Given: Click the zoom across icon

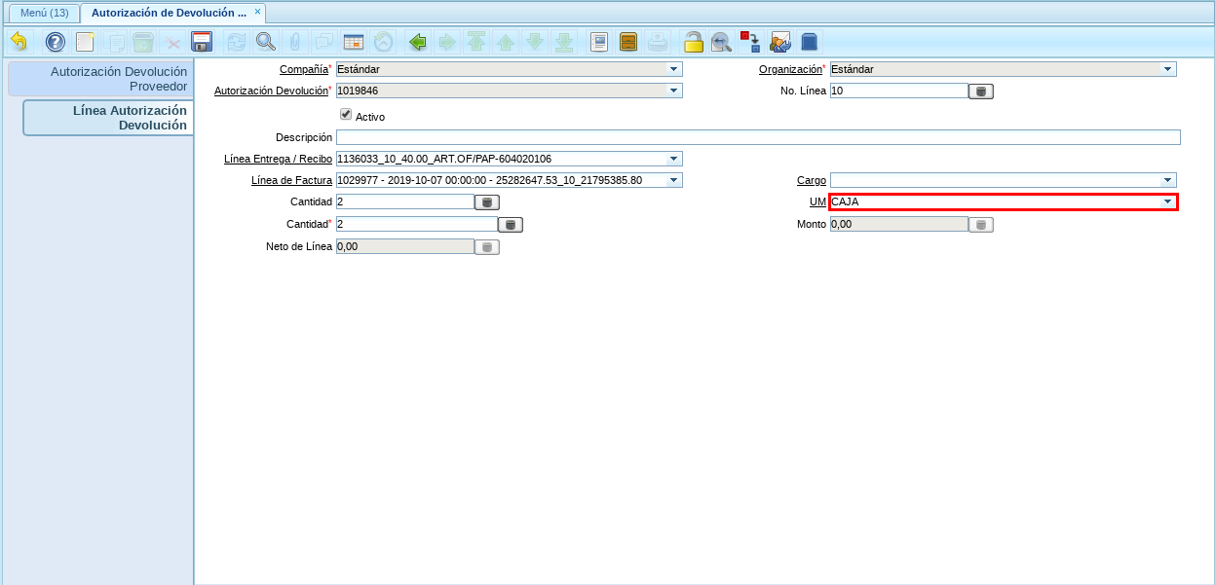Looking at the screenshot, I should tap(721, 42).
